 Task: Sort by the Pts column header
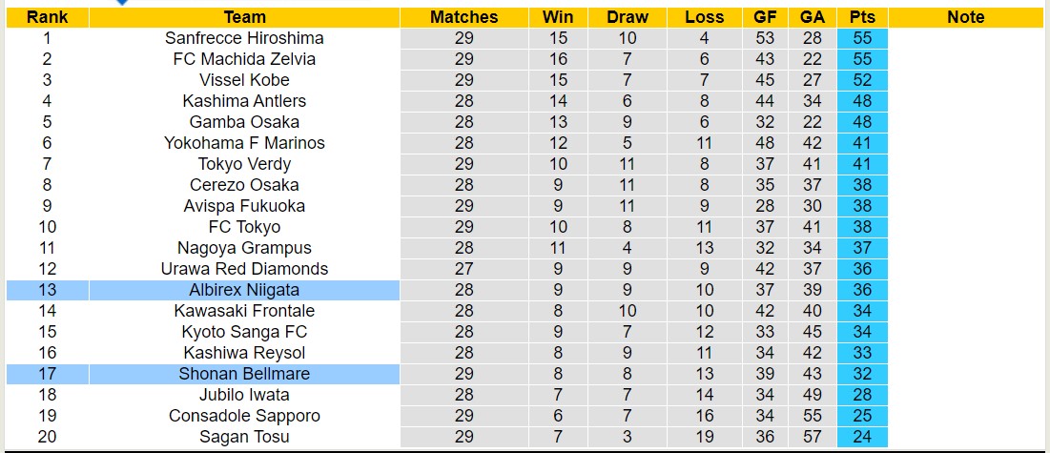[x=862, y=17]
